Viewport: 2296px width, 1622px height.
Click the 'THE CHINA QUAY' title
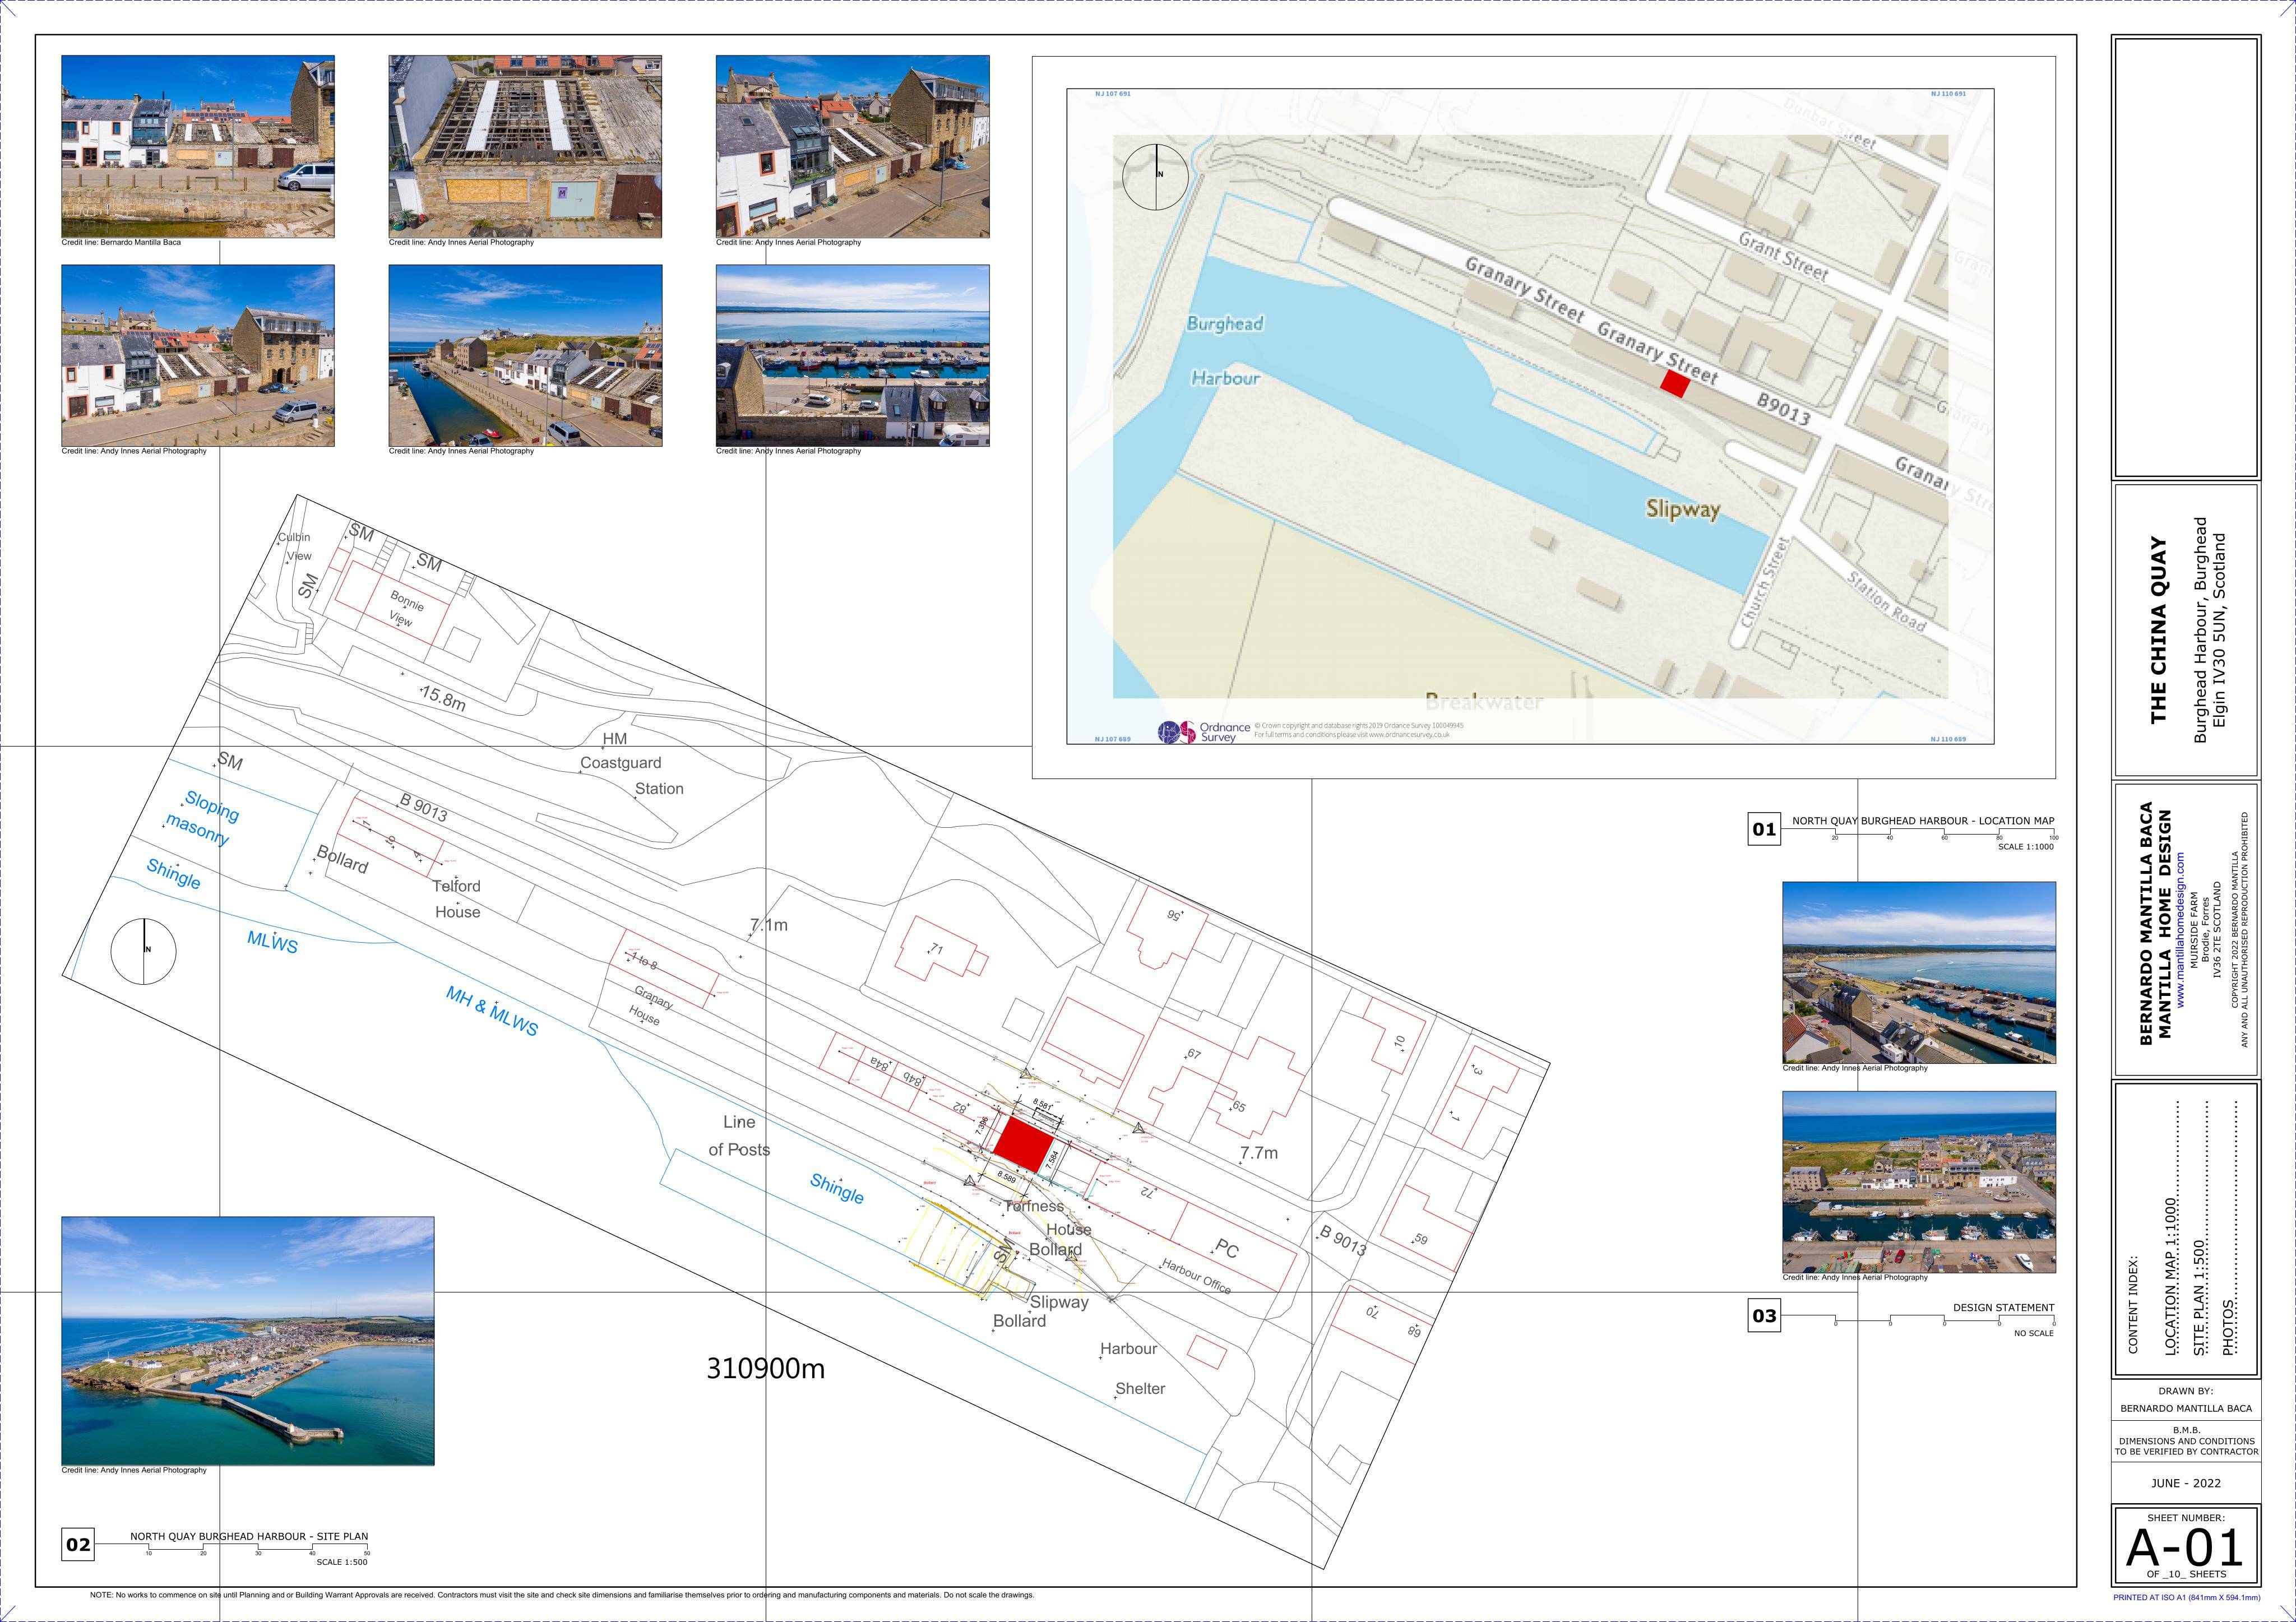click(2158, 630)
